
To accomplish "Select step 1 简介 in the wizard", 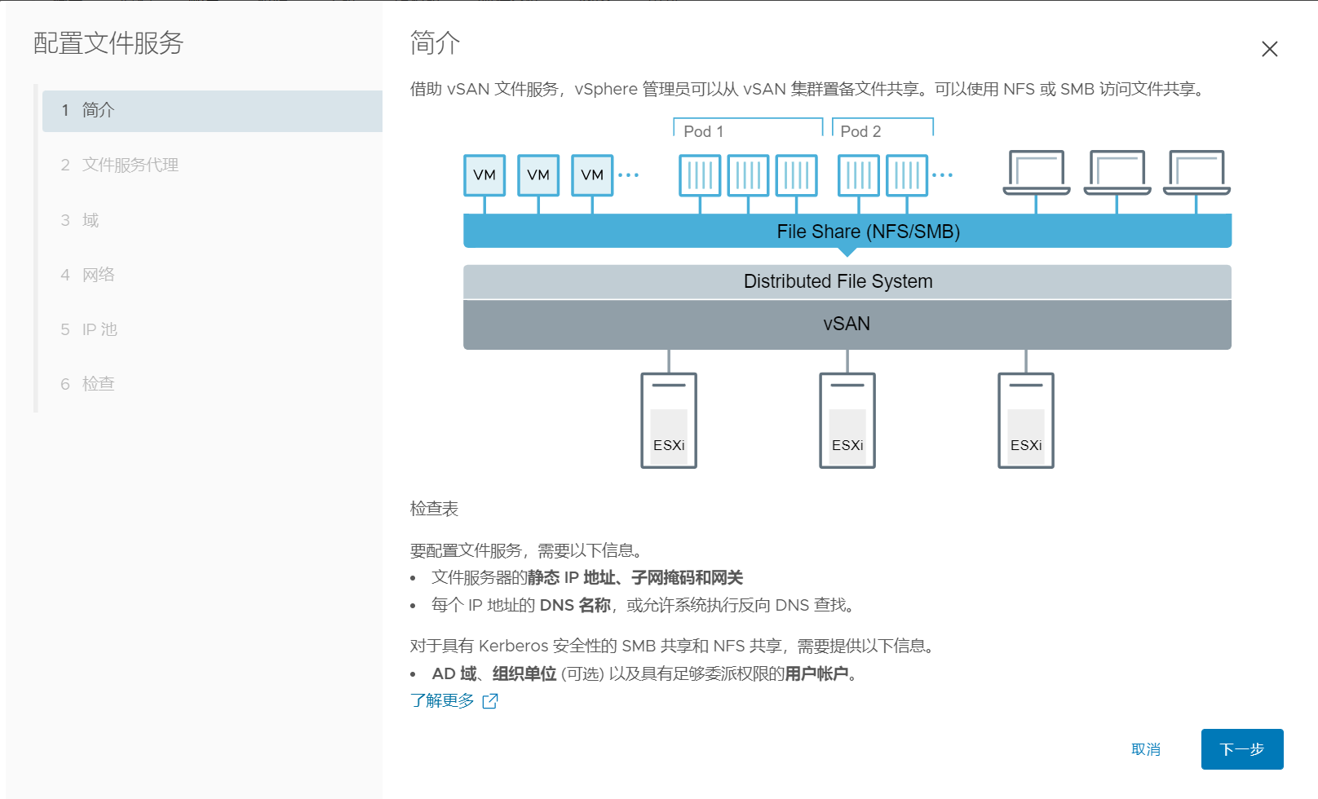I will pyautogui.click(x=212, y=110).
